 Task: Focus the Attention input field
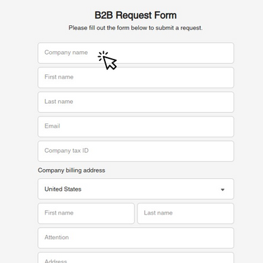pyautogui.click(x=136, y=238)
